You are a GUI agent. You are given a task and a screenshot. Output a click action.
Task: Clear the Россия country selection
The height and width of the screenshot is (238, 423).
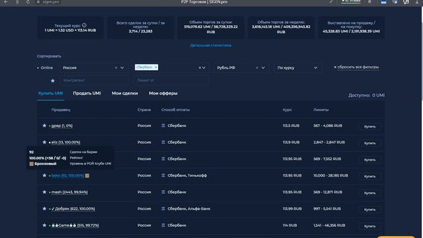point(116,67)
